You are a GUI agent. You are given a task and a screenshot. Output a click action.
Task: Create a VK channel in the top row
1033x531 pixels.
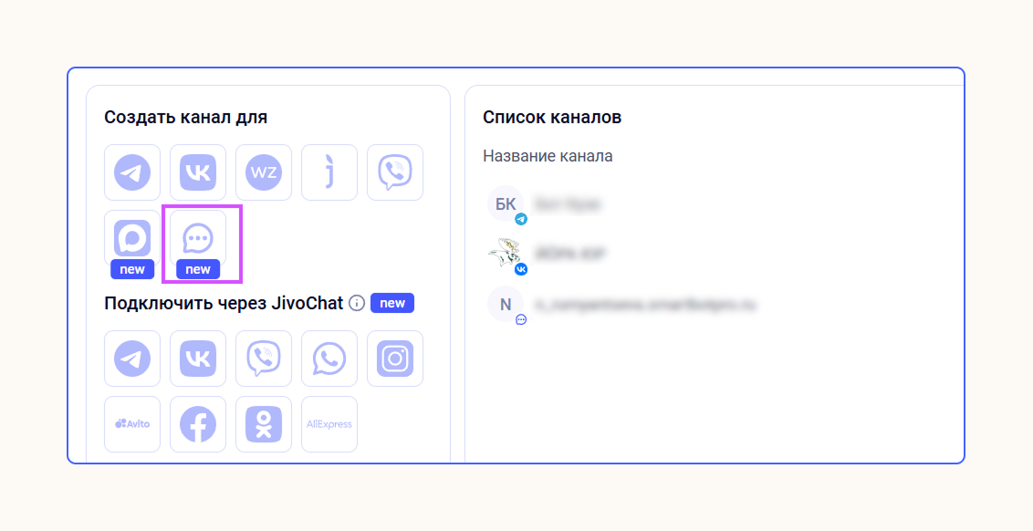[198, 172]
